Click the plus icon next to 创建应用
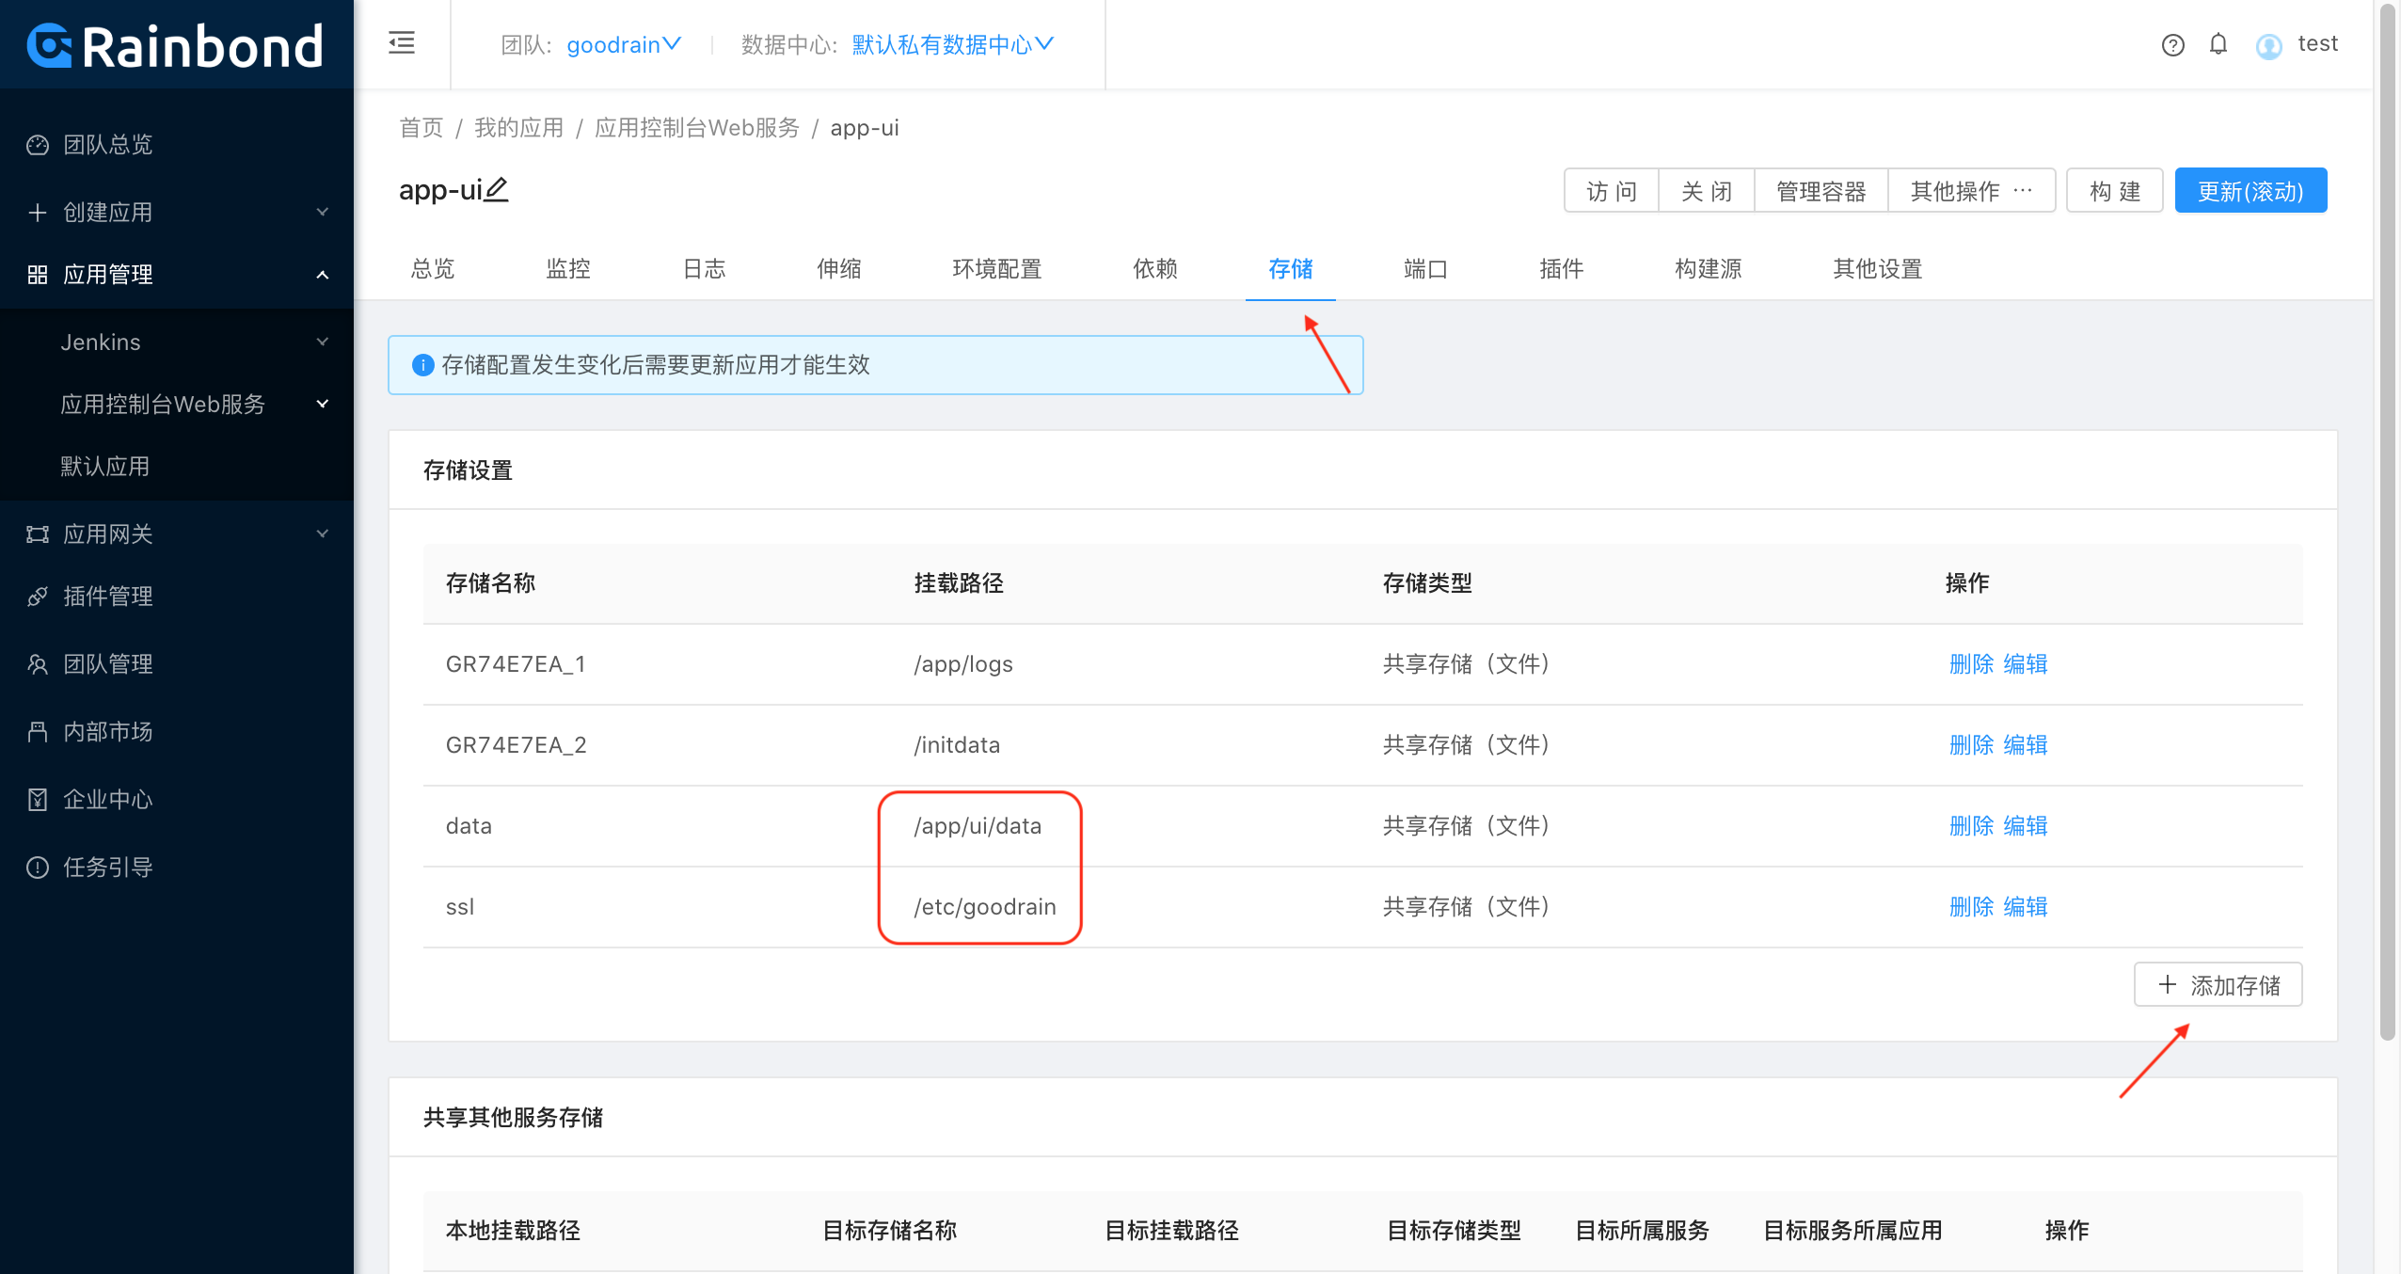The width and height of the screenshot is (2401, 1274). pyautogui.click(x=38, y=213)
